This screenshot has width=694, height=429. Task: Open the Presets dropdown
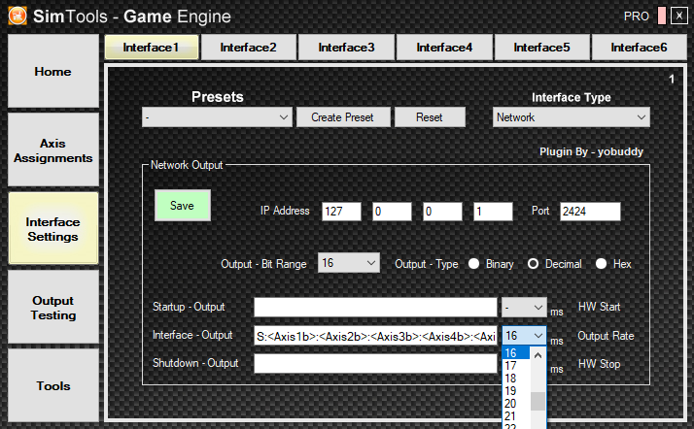coord(217,117)
